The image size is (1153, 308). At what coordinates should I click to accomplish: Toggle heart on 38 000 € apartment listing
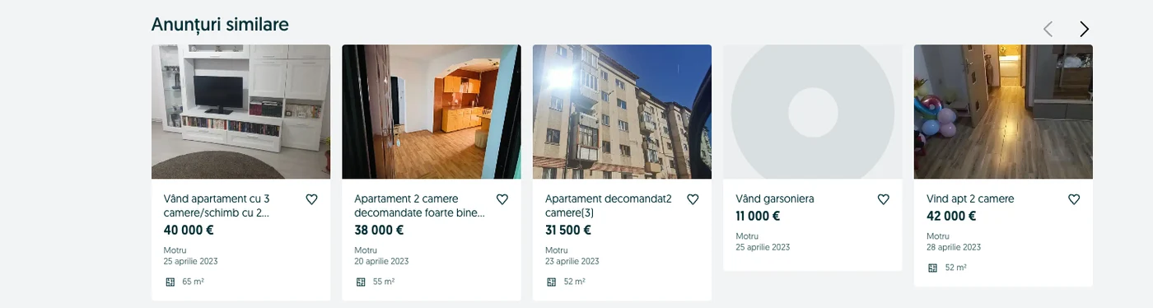pos(502,199)
